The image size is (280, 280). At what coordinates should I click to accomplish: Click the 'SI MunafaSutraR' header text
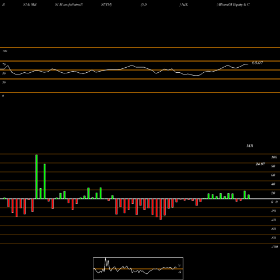(69, 4)
